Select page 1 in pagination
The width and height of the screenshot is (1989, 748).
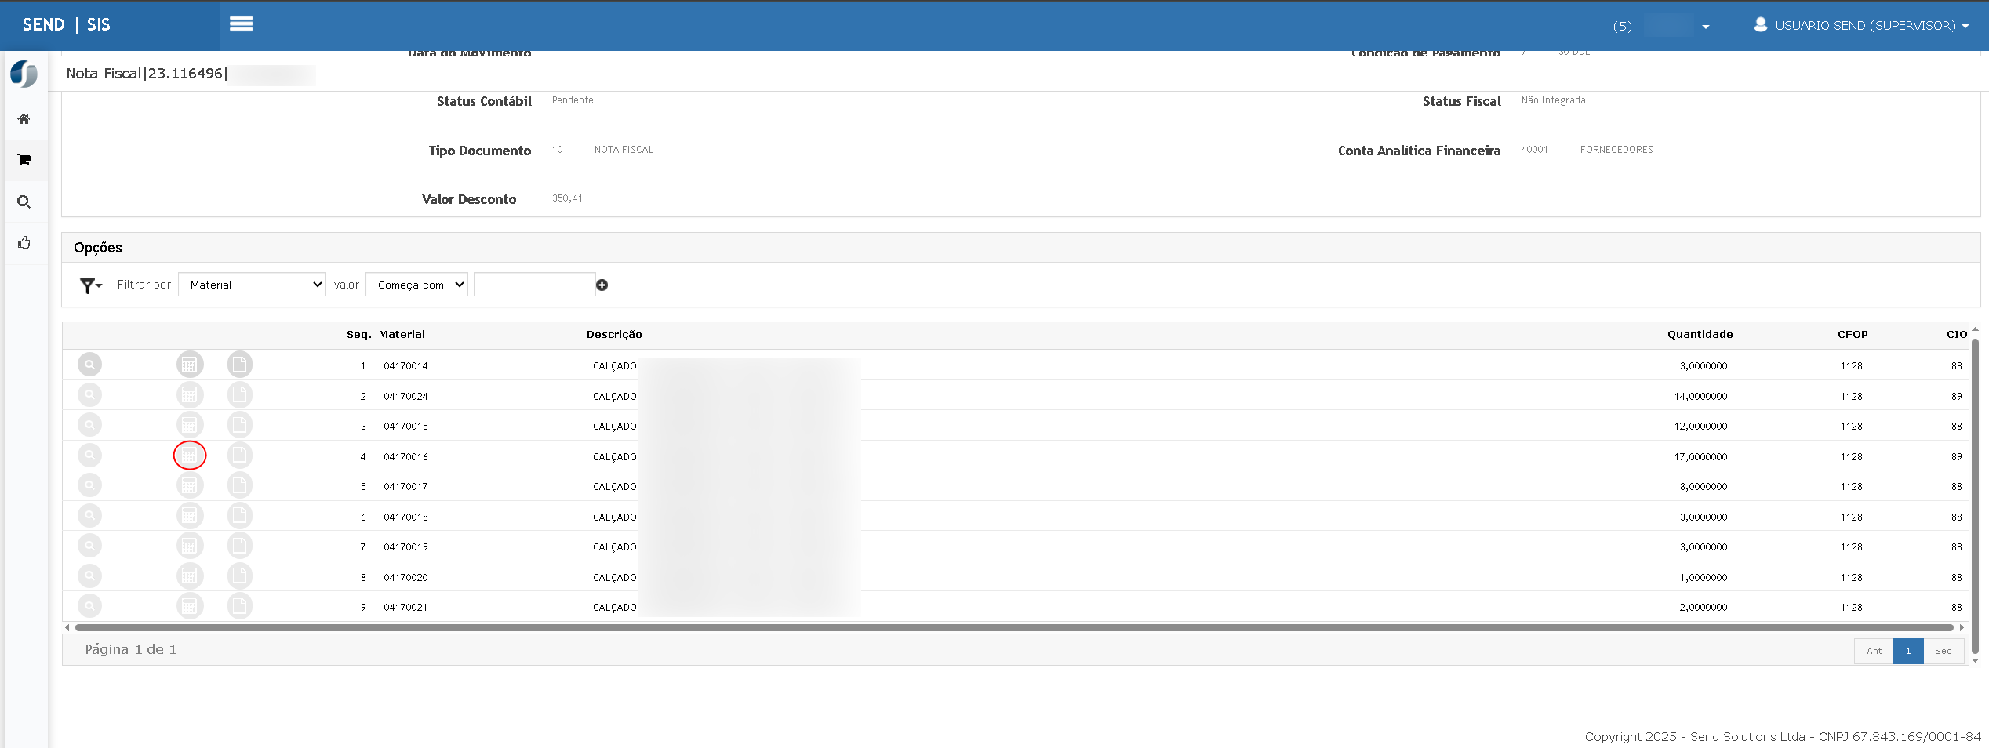pos(1908,651)
